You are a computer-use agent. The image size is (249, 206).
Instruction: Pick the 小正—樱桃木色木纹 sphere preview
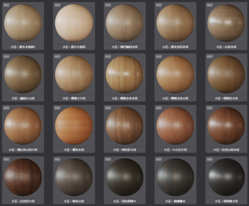coord(125,74)
